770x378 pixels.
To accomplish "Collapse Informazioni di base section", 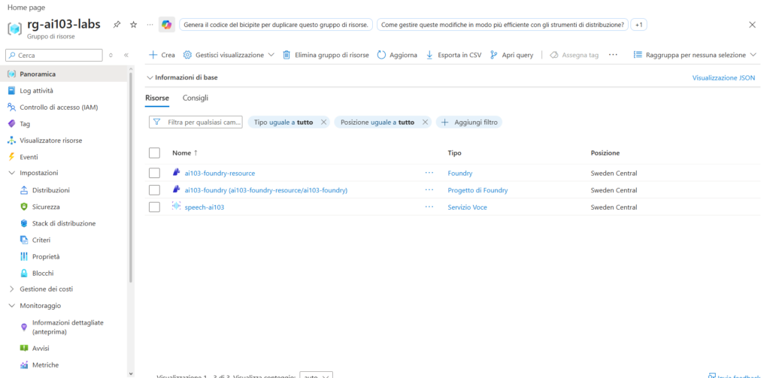I will click(150, 77).
